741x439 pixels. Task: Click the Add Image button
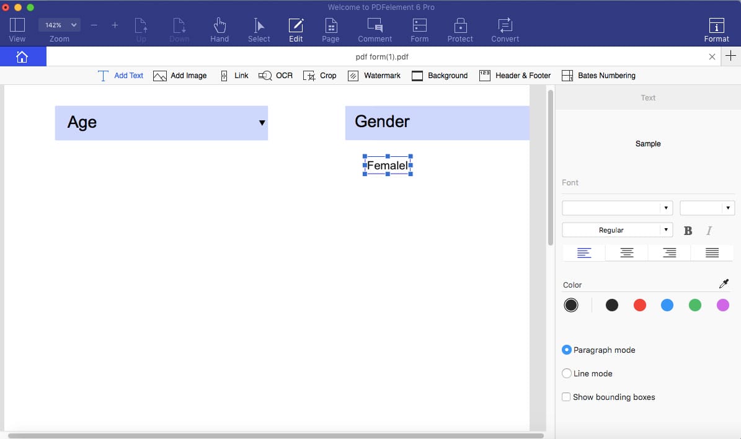click(180, 76)
